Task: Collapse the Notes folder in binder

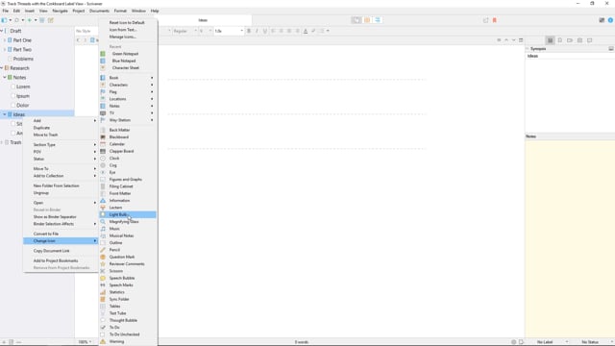Action: click(5, 77)
